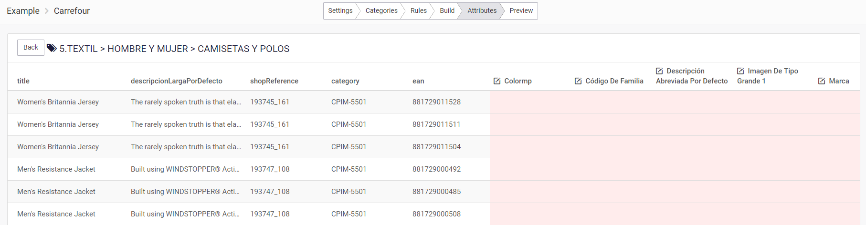Click the edit icon beside Descripción Abreviada Por Defecto
Image resolution: width=866 pixels, height=225 pixels.
click(659, 71)
